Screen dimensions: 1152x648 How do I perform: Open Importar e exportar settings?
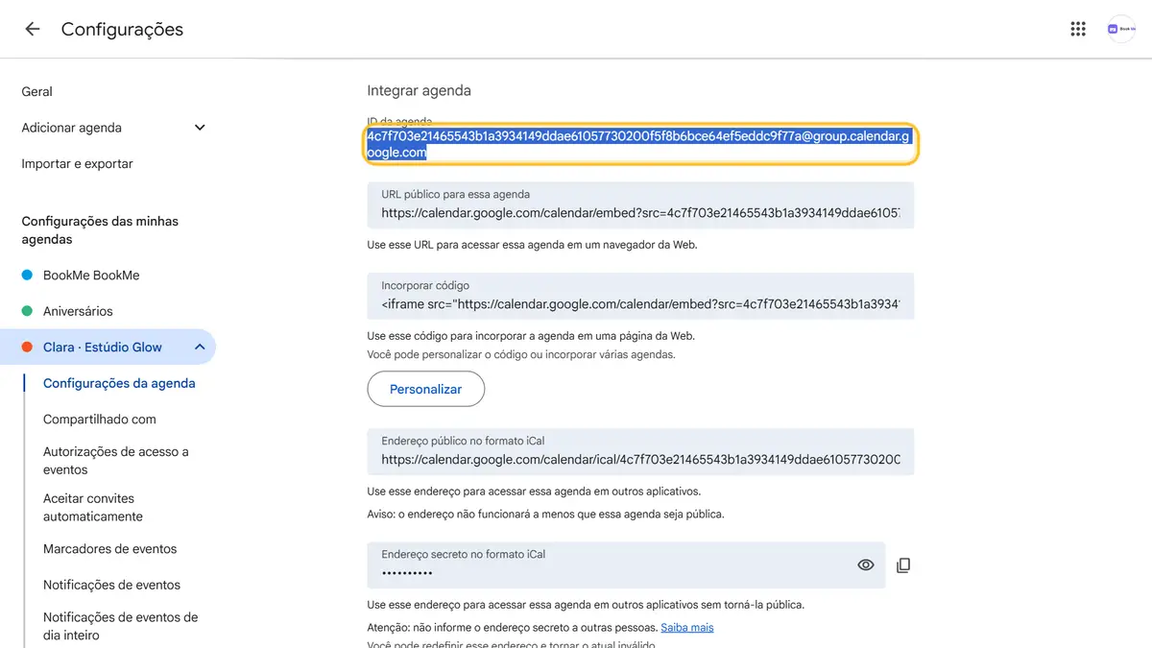[78, 164]
